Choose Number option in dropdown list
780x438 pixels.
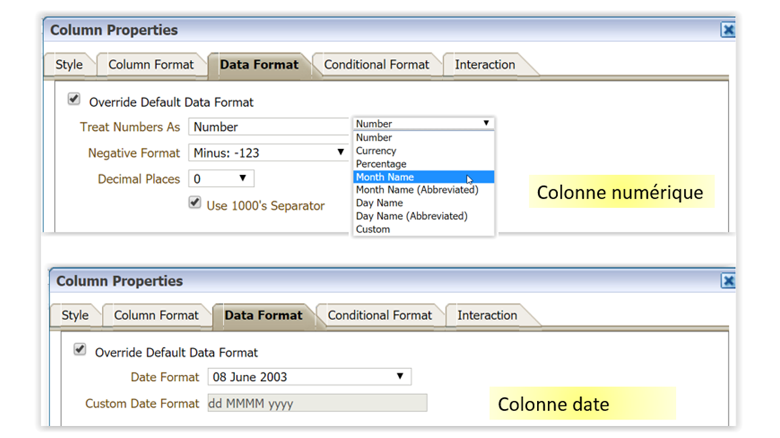pyautogui.click(x=424, y=137)
